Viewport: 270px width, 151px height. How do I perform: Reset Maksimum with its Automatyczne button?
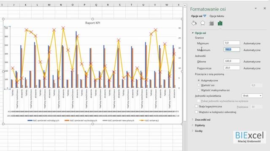coord(252,50)
